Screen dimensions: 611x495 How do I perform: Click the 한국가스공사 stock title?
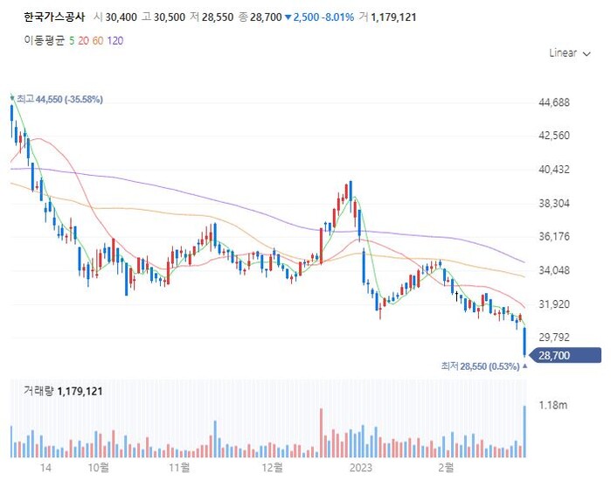tap(52, 17)
